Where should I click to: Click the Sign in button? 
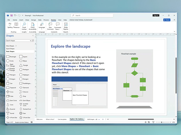point(156,15)
